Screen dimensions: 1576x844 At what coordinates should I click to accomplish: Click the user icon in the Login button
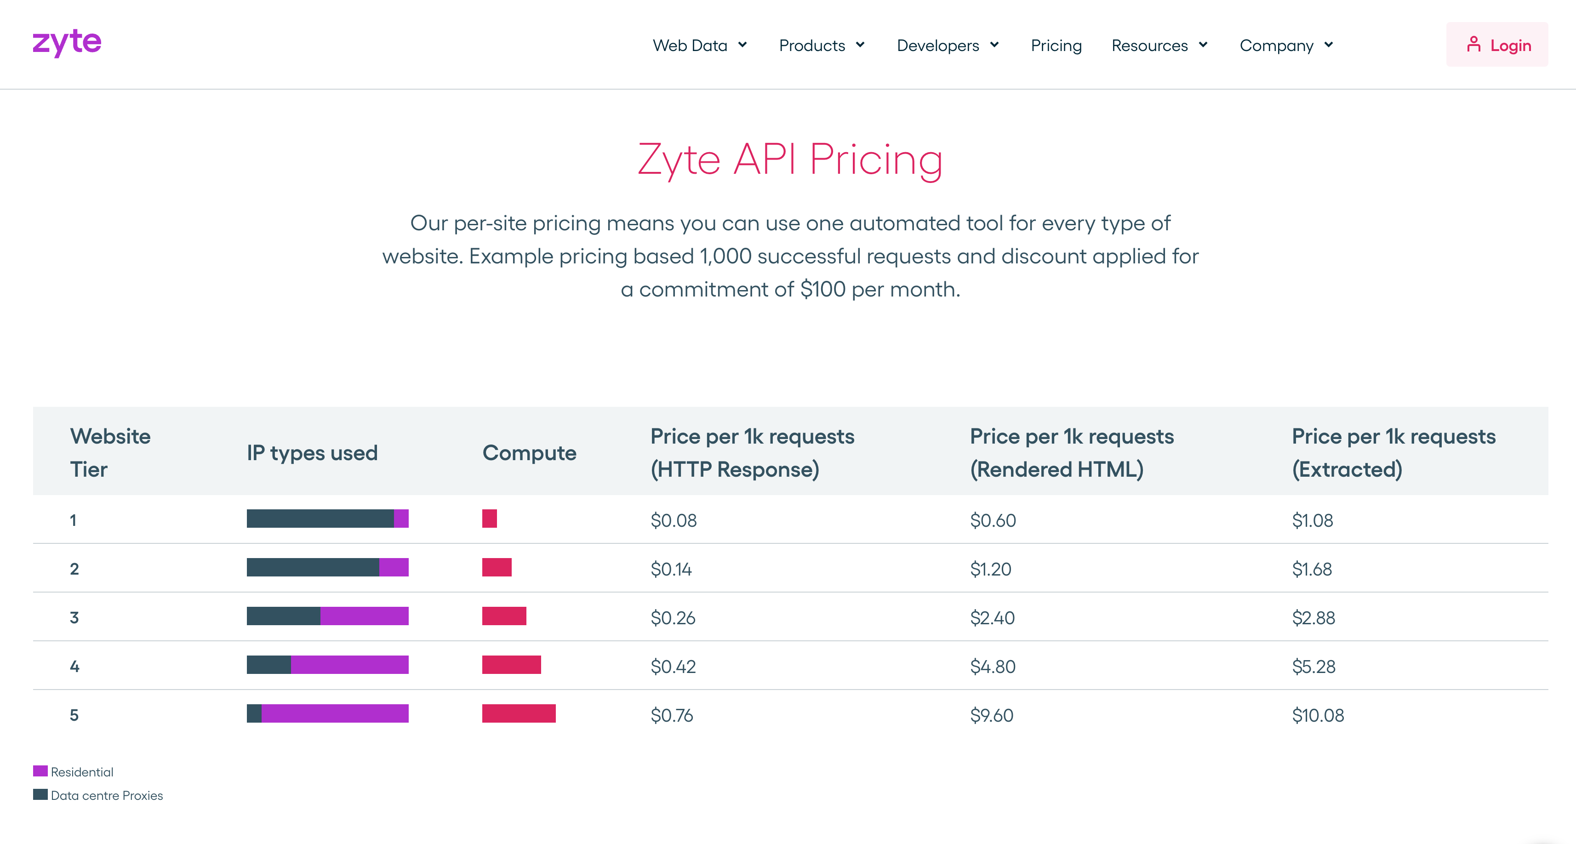click(x=1474, y=44)
